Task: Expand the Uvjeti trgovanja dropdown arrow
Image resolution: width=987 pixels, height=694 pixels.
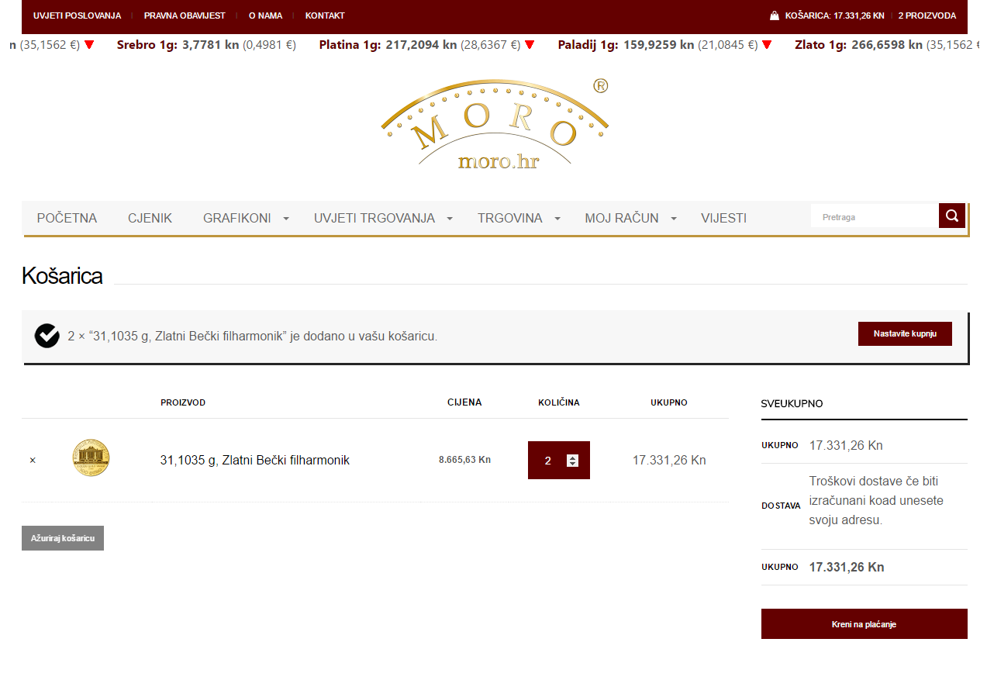Action: [450, 219]
